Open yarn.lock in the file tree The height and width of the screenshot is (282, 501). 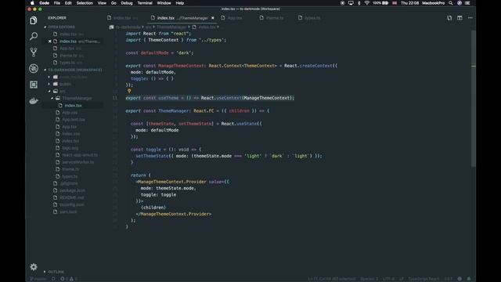coord(68,211)
